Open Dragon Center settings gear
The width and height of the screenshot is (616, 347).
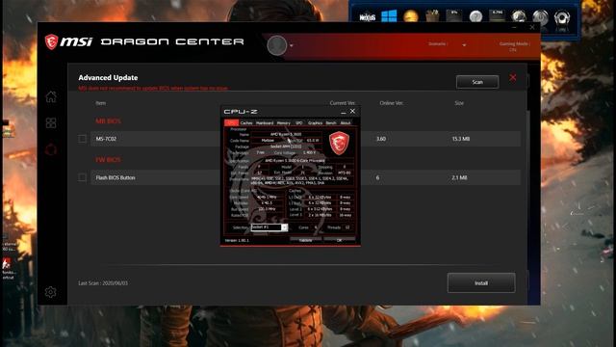pos(51,292)
